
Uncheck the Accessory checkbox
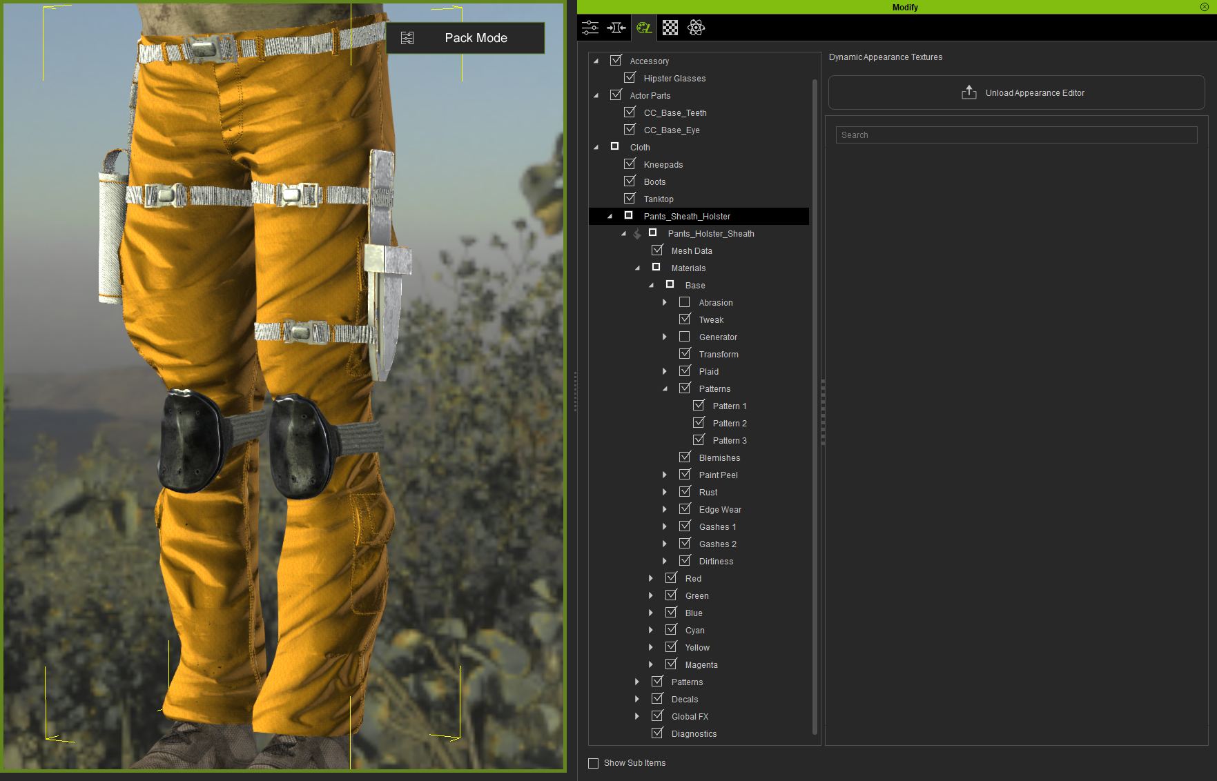click(616, 61)
